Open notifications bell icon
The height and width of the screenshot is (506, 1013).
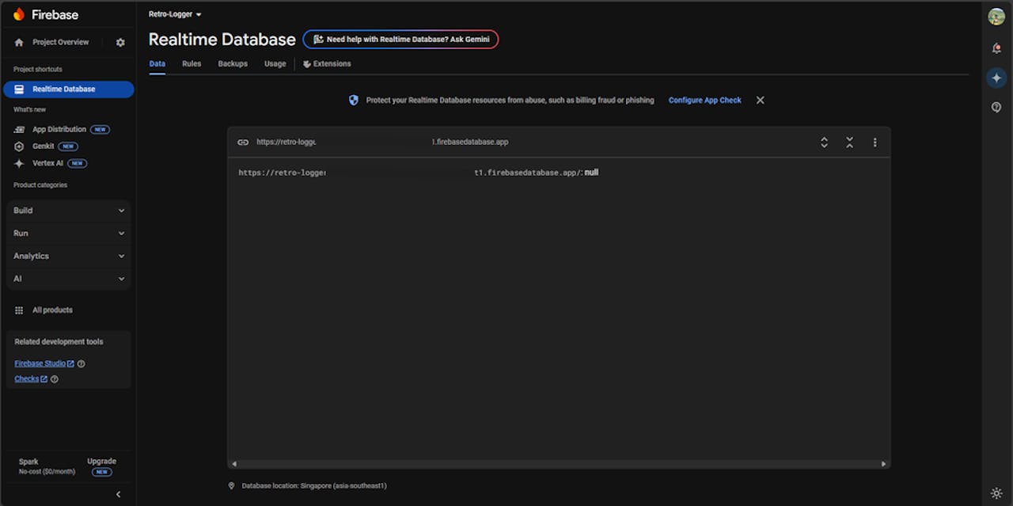(x=996, y=48)
